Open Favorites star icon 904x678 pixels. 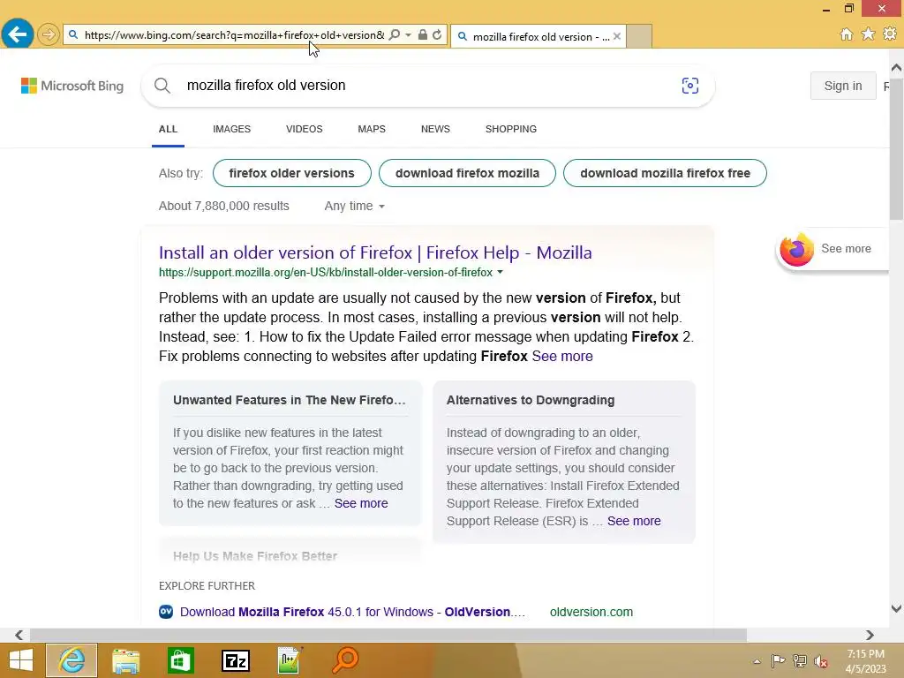868,34
